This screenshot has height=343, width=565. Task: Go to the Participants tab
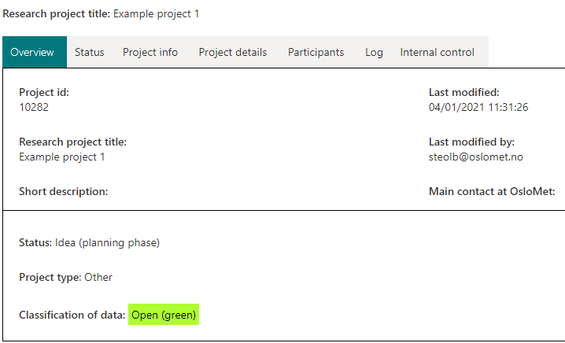click(316, 52)
